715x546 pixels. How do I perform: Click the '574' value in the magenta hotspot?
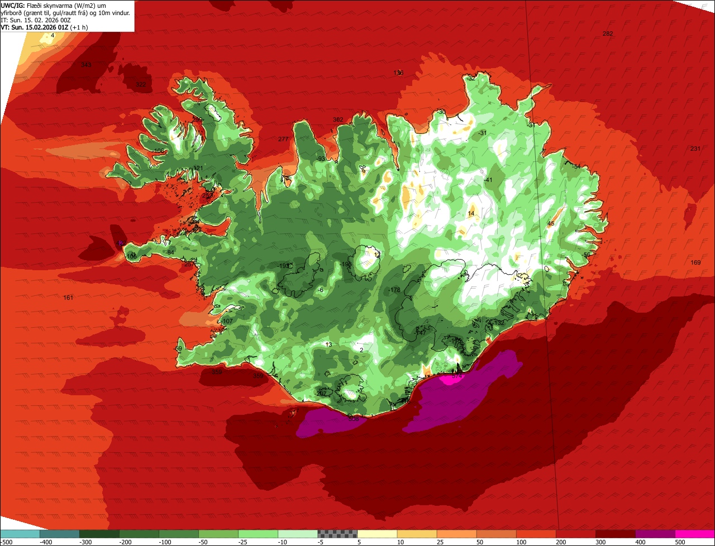click(457, 376)
